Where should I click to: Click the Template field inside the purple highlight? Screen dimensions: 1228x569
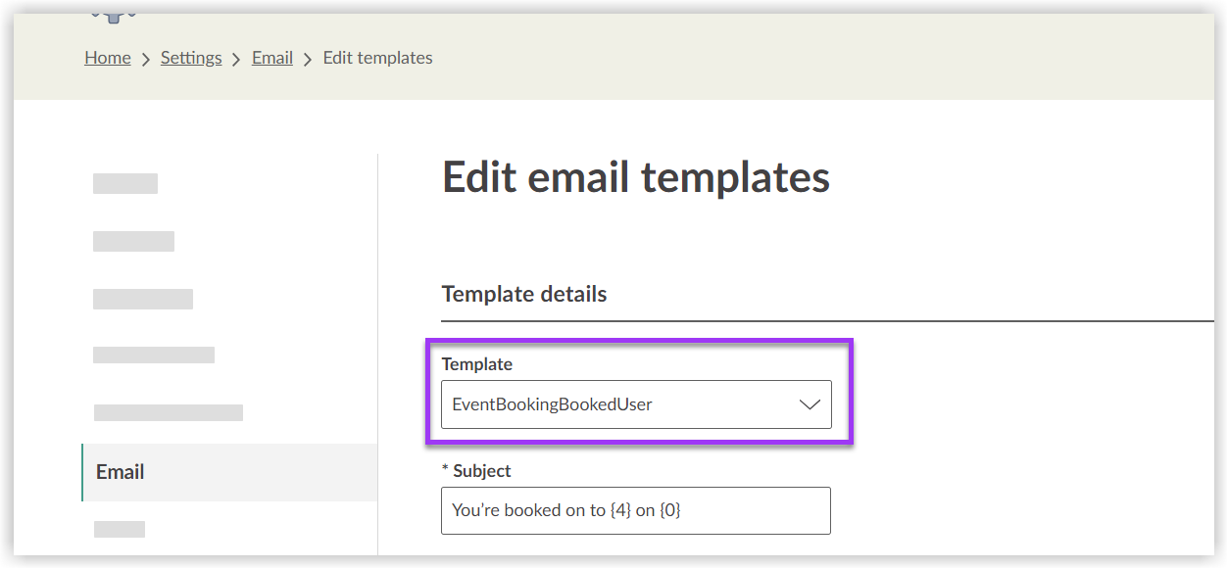click(x=635, y=404)
